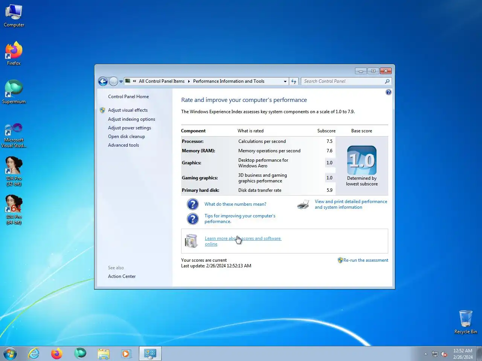Click the Search Control Panel field
482x361 pixels.
tap(343, 81)
